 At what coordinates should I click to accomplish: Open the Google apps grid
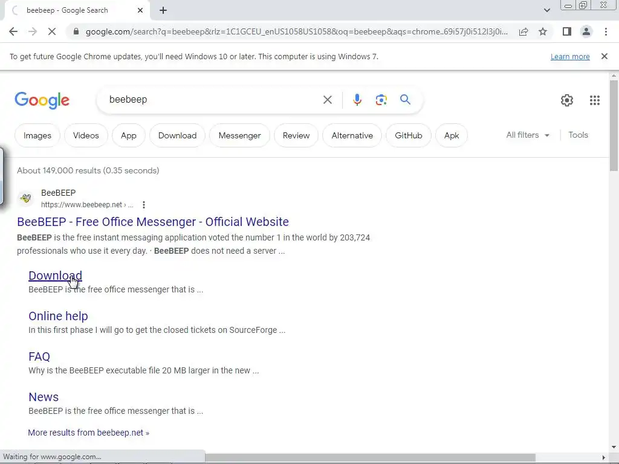(595, 100)
